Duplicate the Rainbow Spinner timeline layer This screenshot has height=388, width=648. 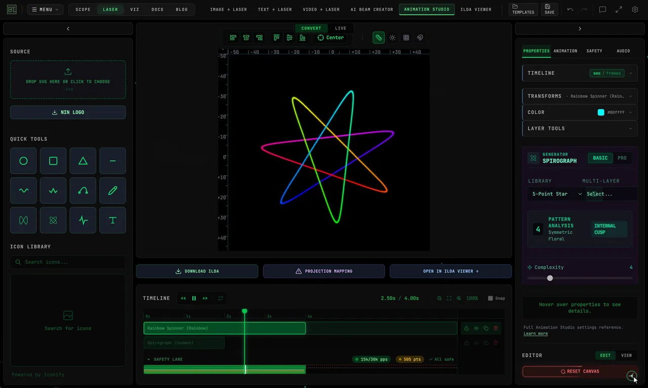point(486,328)
